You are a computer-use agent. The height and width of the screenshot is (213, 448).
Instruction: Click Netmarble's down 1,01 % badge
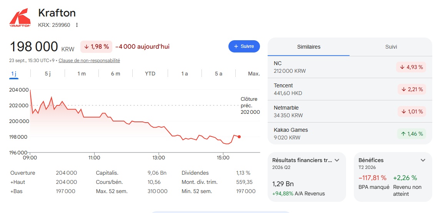tap(412, 111)
